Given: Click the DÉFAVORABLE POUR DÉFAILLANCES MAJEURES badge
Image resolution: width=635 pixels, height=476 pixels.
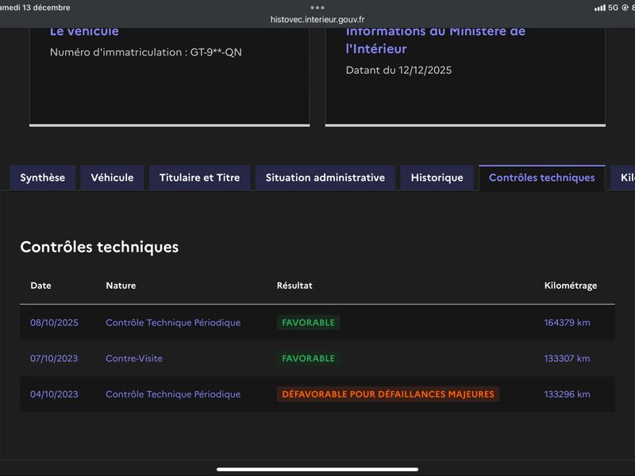Looking at the screenshot, I should [x=387, y=394].
